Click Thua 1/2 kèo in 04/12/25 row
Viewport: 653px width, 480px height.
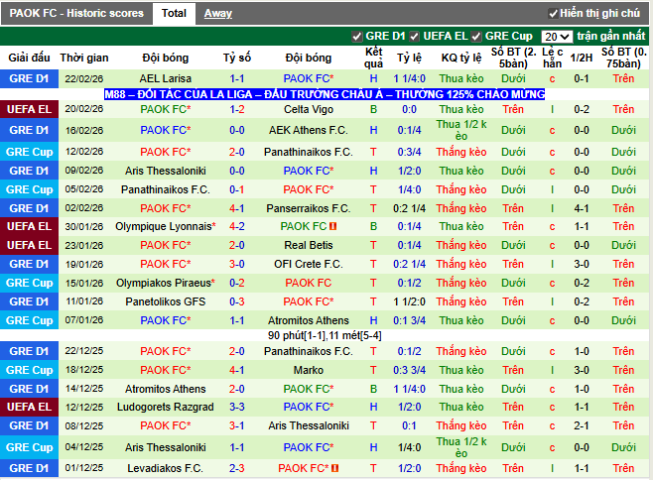coord(461,447)
